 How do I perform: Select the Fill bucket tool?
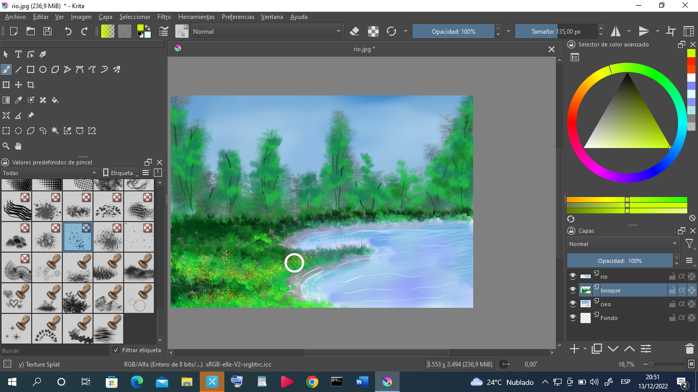point(55,100)
